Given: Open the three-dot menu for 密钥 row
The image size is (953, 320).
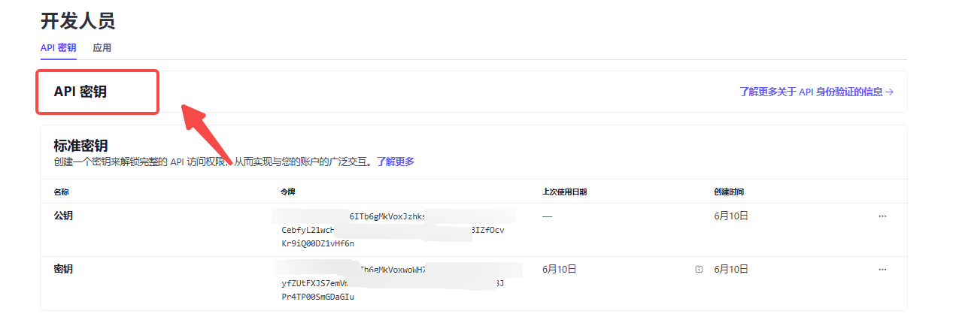Looking at the screenshot, I should tap(882, 269).
